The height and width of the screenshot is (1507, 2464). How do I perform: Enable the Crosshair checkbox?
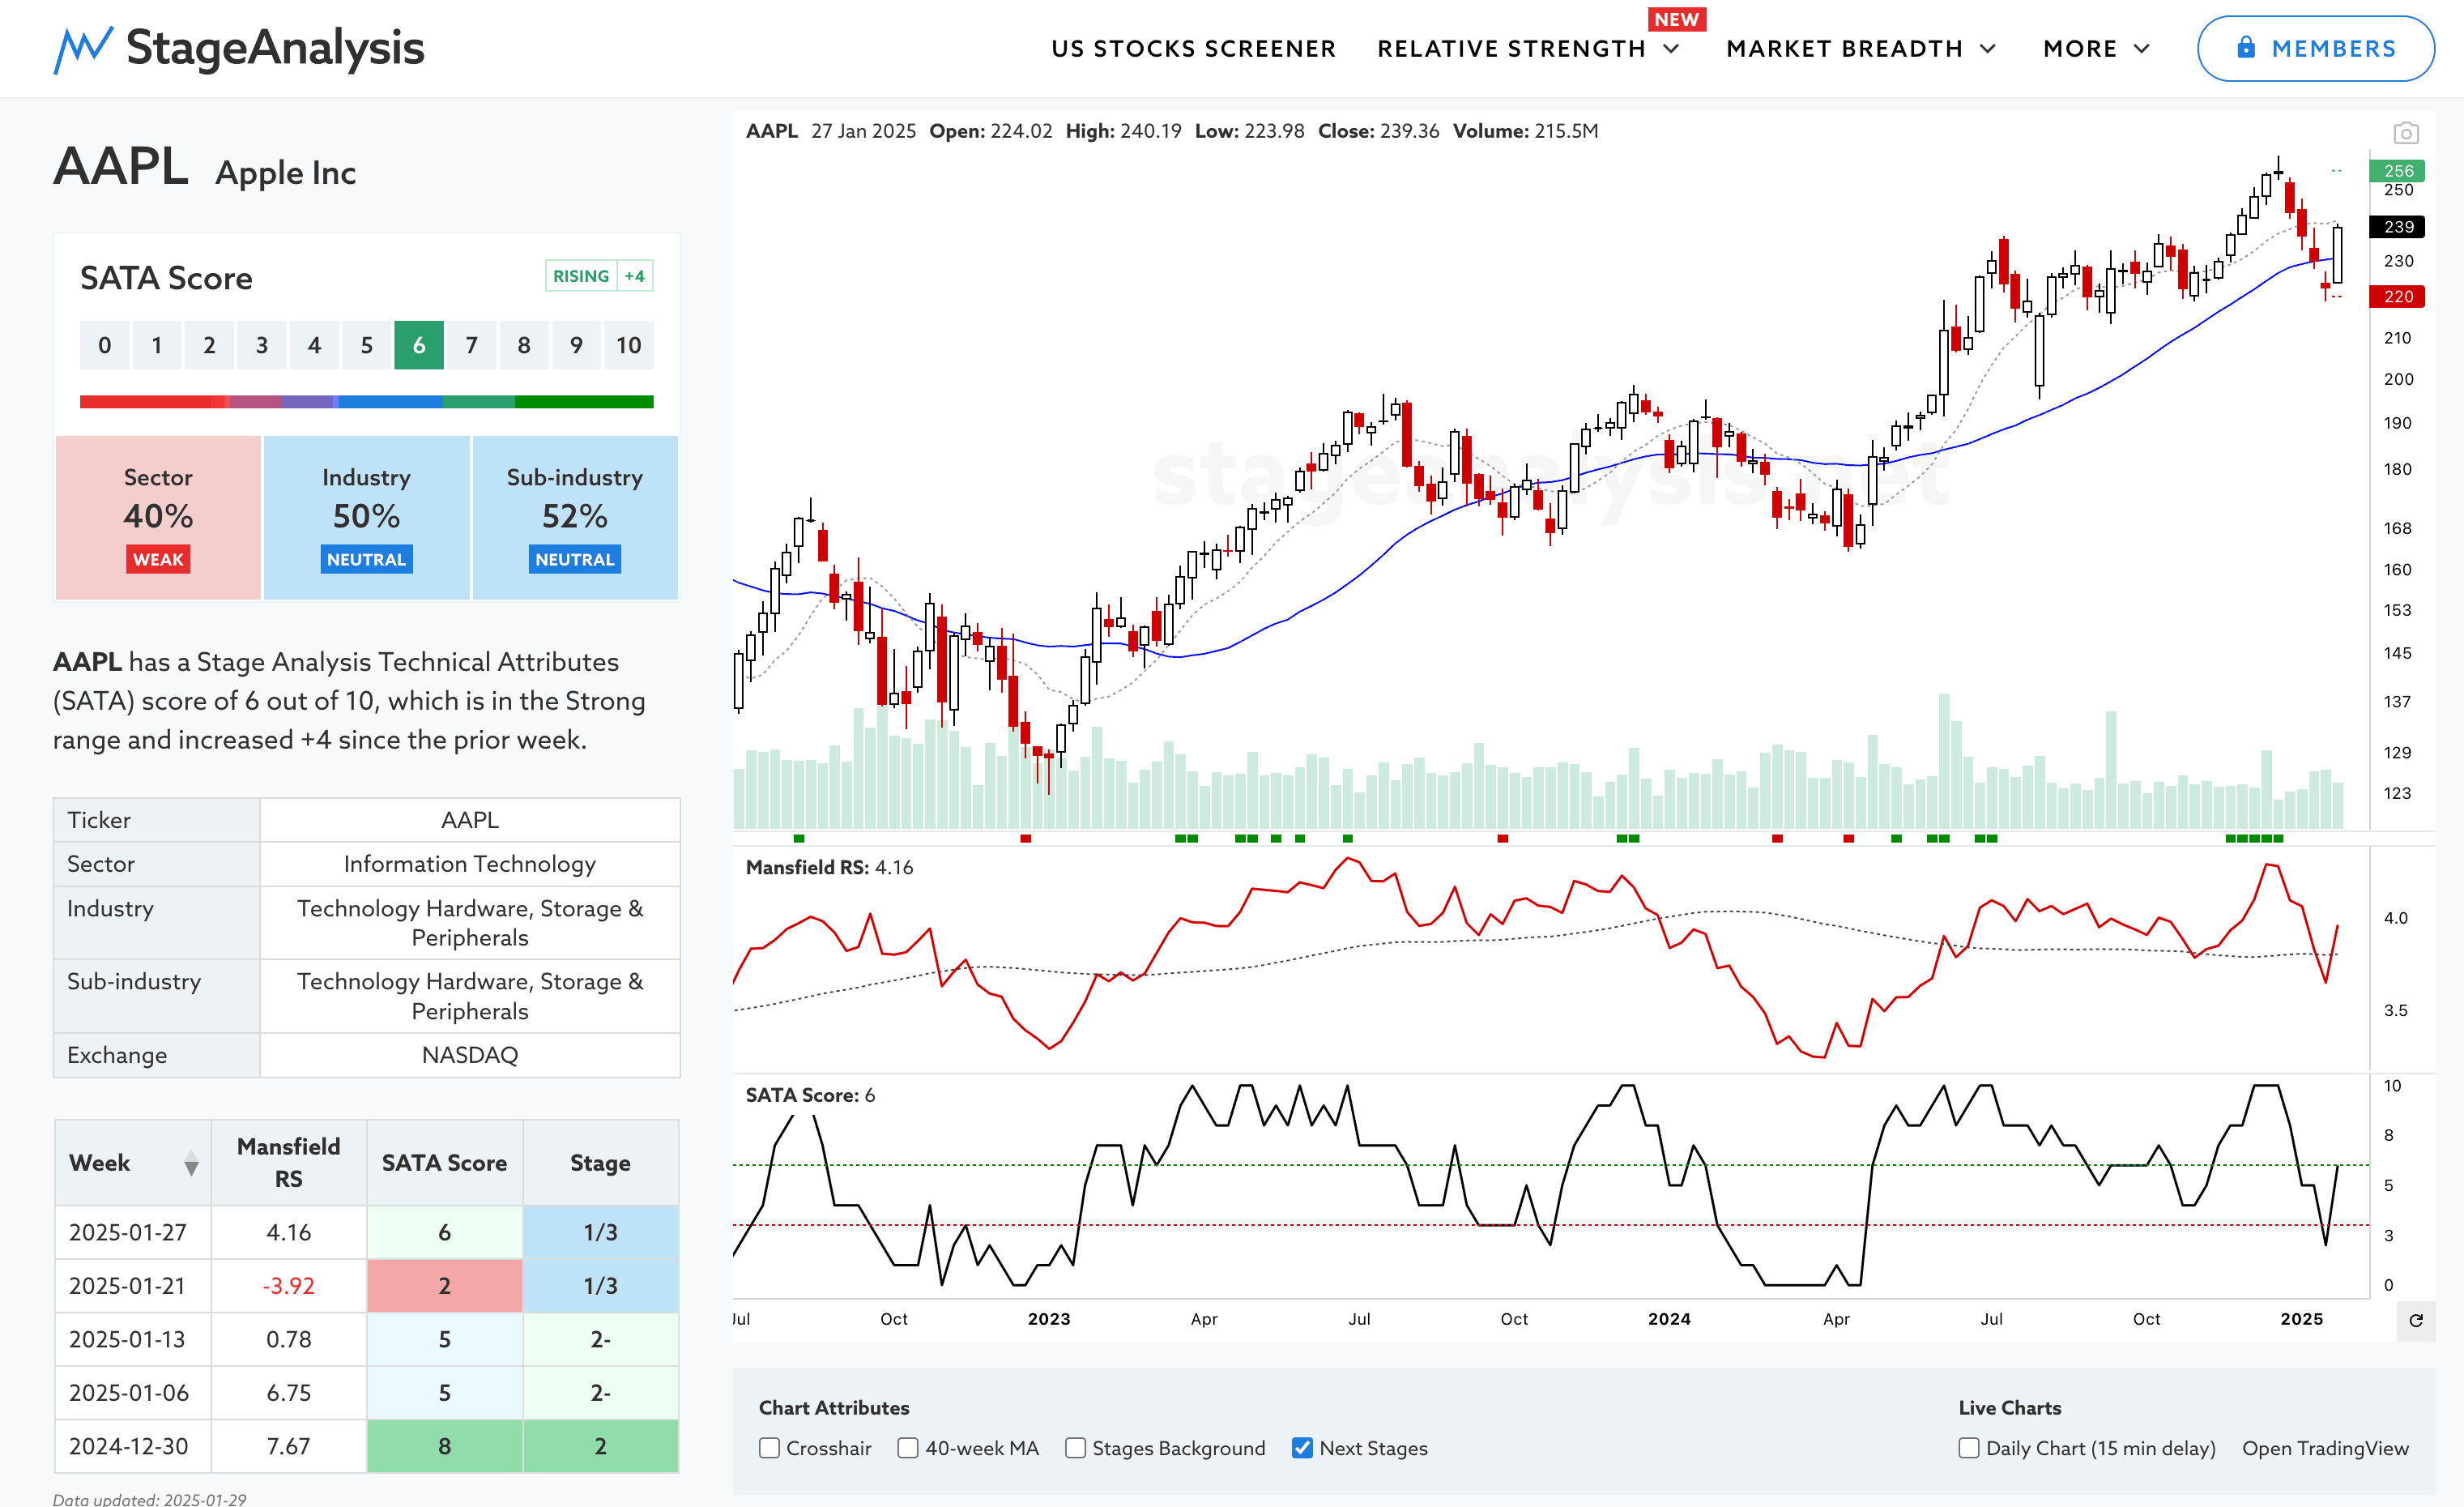(x=769, y=1448)
